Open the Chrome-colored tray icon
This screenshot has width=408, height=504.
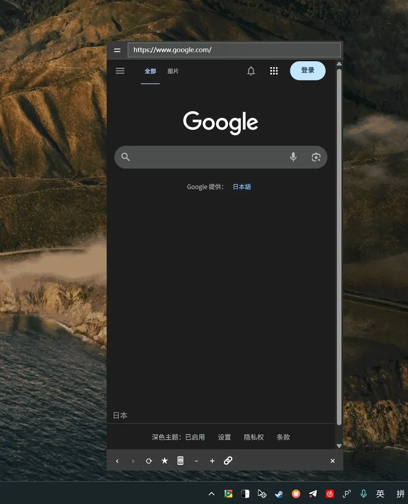tap(228, 494)
